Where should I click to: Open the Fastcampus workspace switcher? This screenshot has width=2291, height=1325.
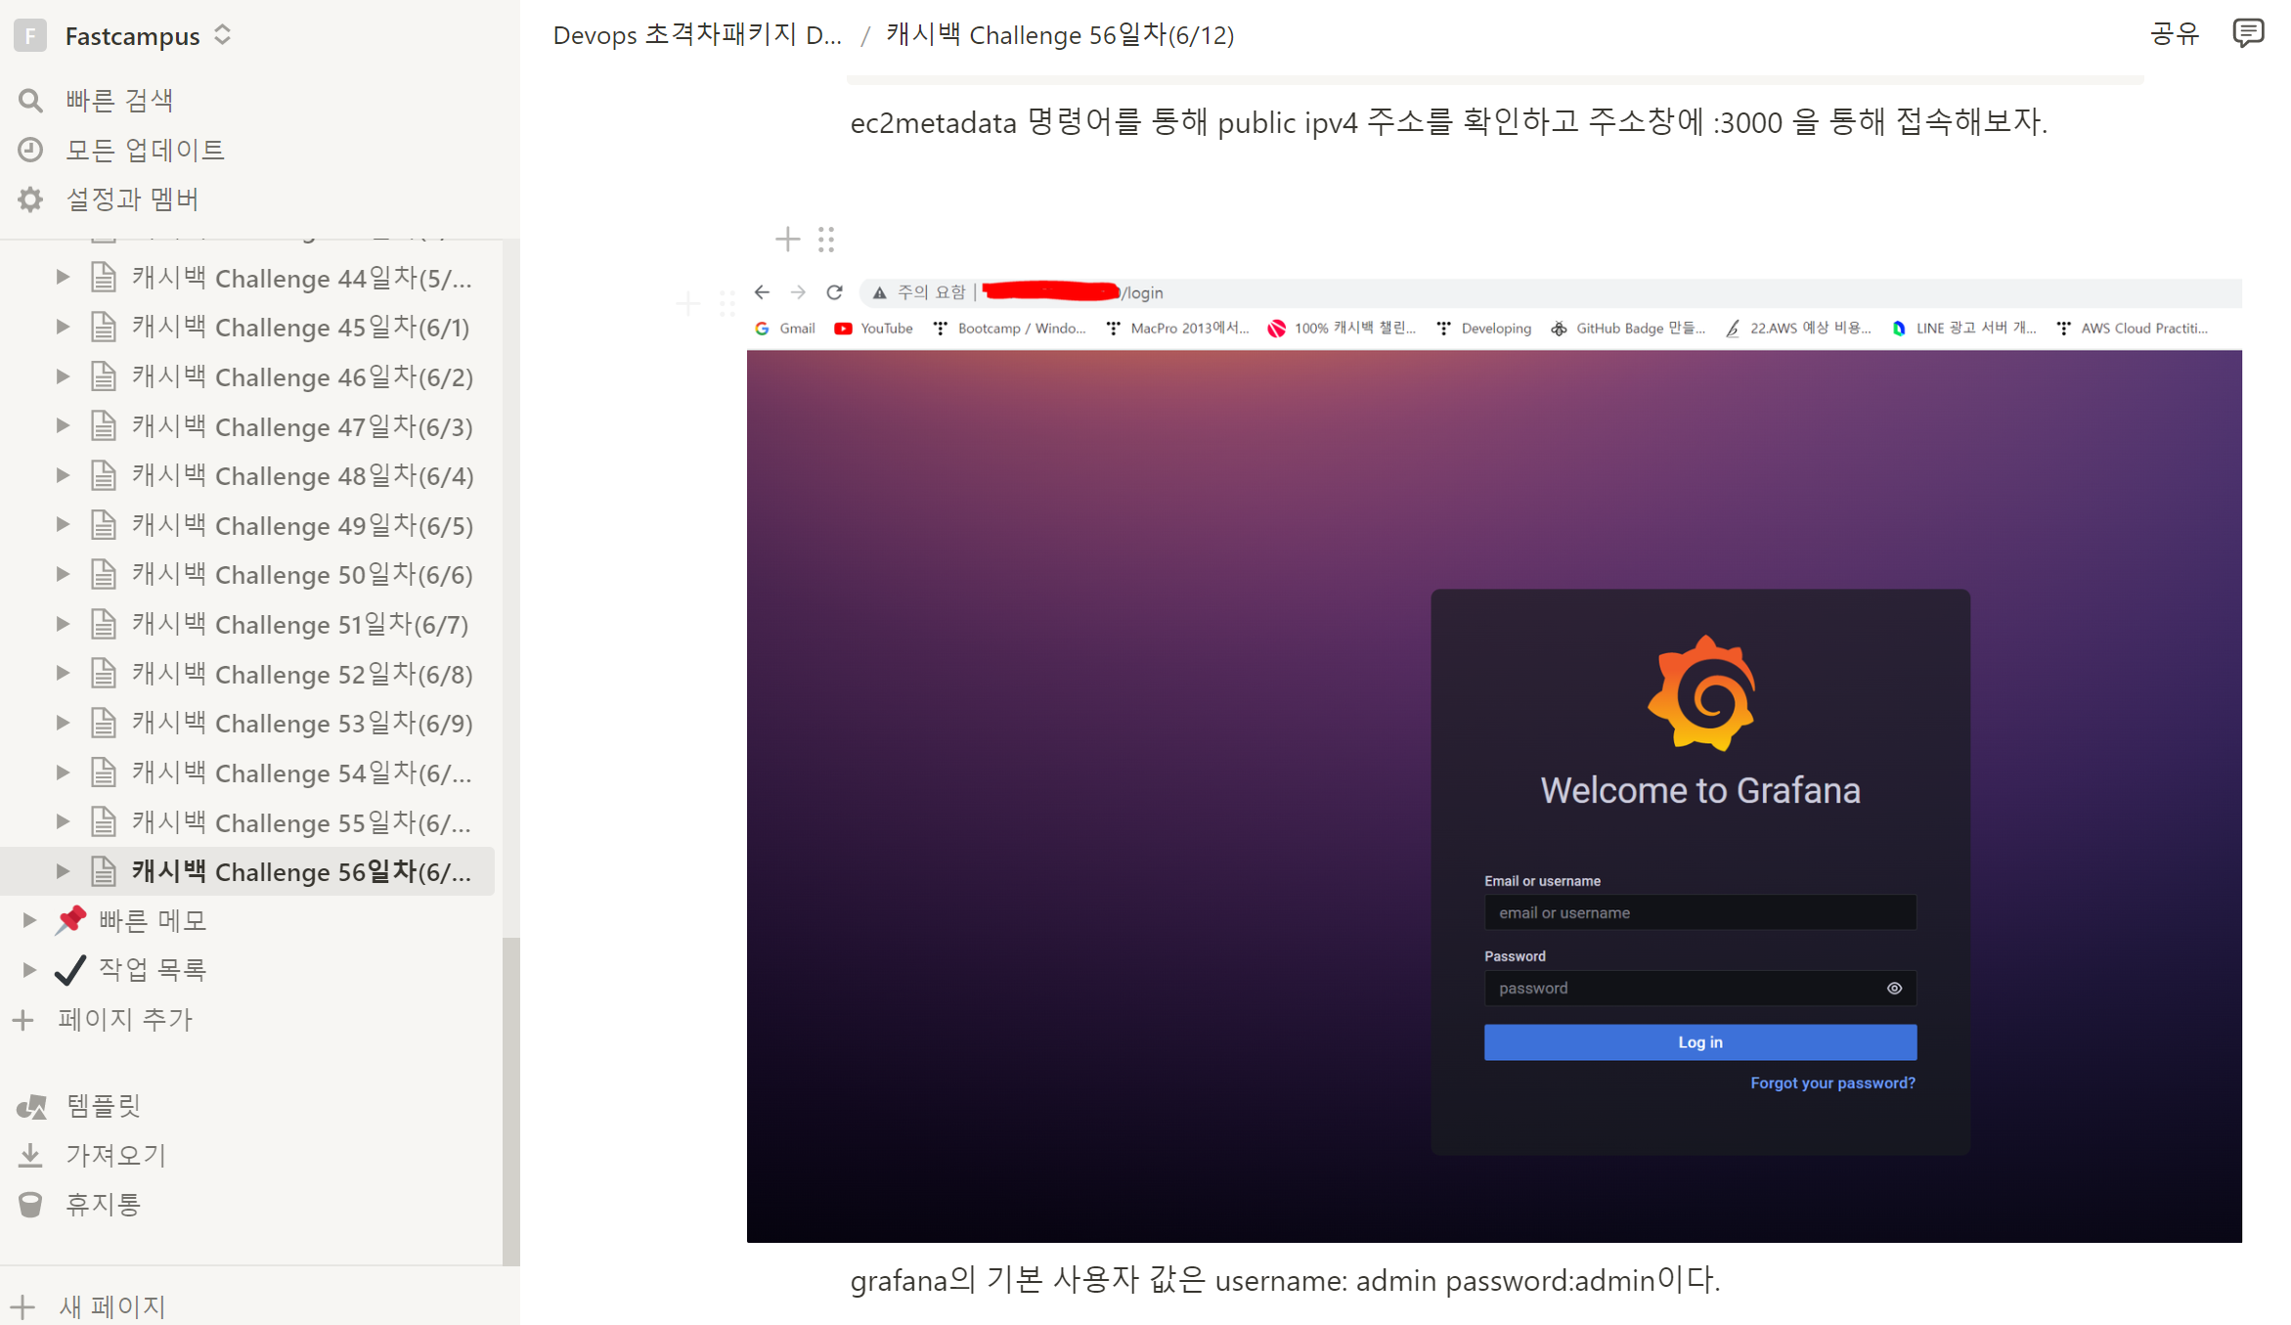point(132,36)
